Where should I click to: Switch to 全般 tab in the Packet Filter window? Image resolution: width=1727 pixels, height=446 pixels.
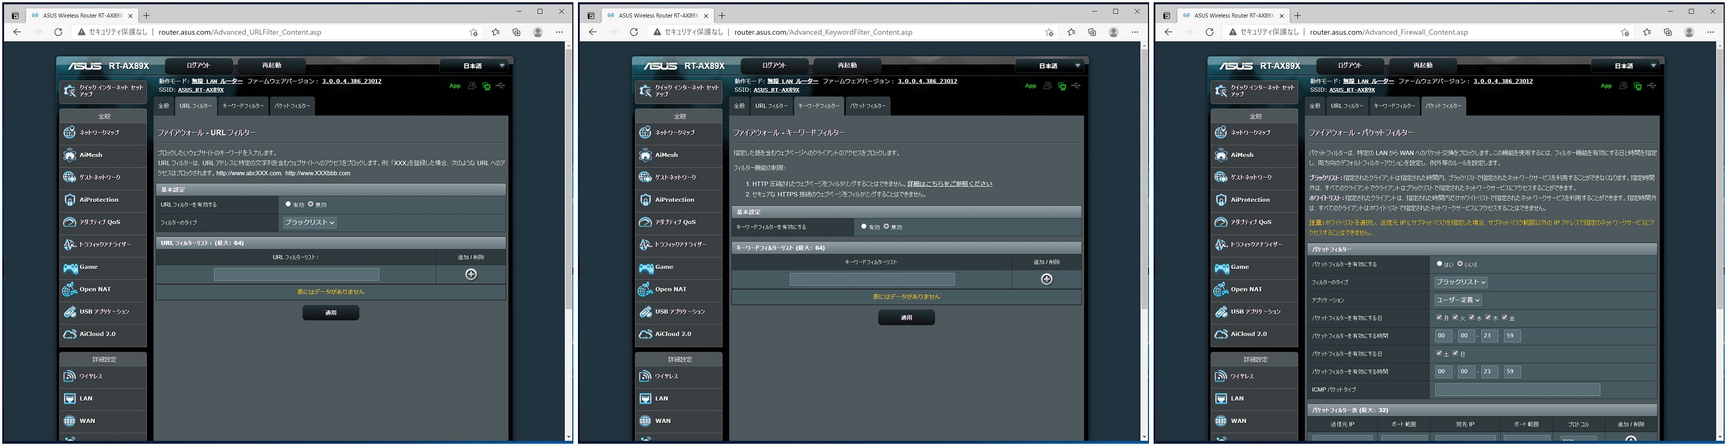1315,106
